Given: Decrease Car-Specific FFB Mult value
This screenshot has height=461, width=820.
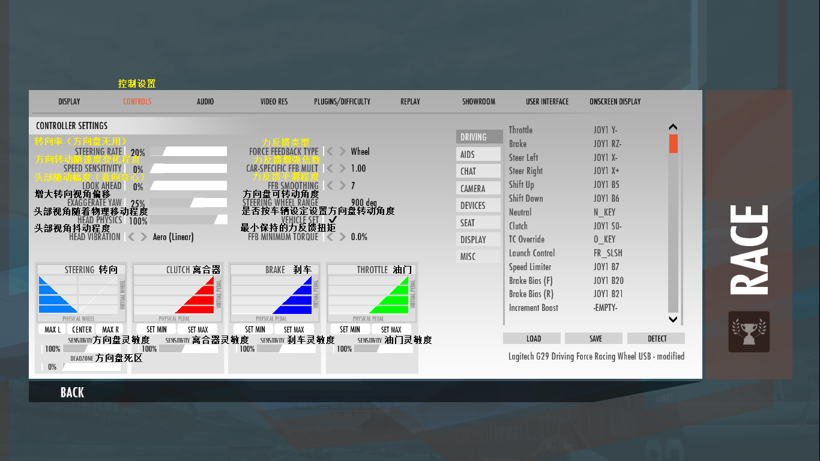Looking at the screenshot, I should pyautogui.click(x=330, y=169).
